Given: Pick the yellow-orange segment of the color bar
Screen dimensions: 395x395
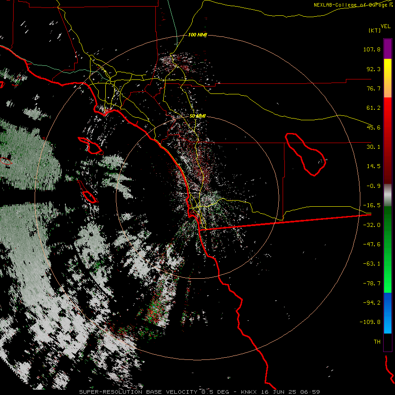Looking at the screenshot, I should [x=388, y=78].
